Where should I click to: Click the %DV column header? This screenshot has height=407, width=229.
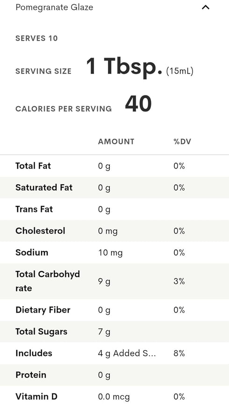pyautogui.click(x=182, y=142)
